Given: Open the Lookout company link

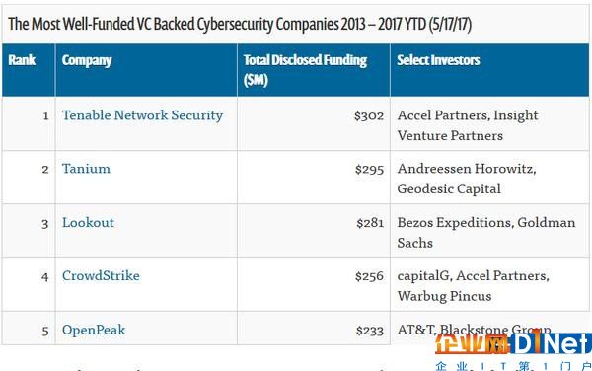Looking at the screenshot, I should click(88, 223).
